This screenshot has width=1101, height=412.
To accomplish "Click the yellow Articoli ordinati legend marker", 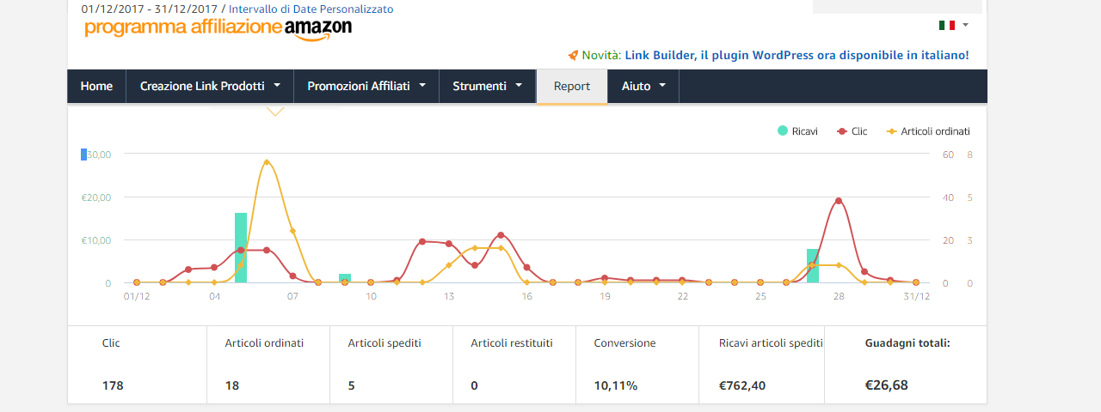I will (x=892, y=131).
